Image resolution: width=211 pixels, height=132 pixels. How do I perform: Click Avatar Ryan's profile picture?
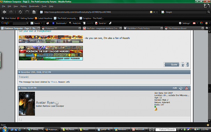[x=27, y=103]
